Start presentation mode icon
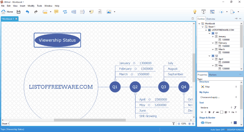Screen dimensions: 244x132 click(x=204, y=12)
